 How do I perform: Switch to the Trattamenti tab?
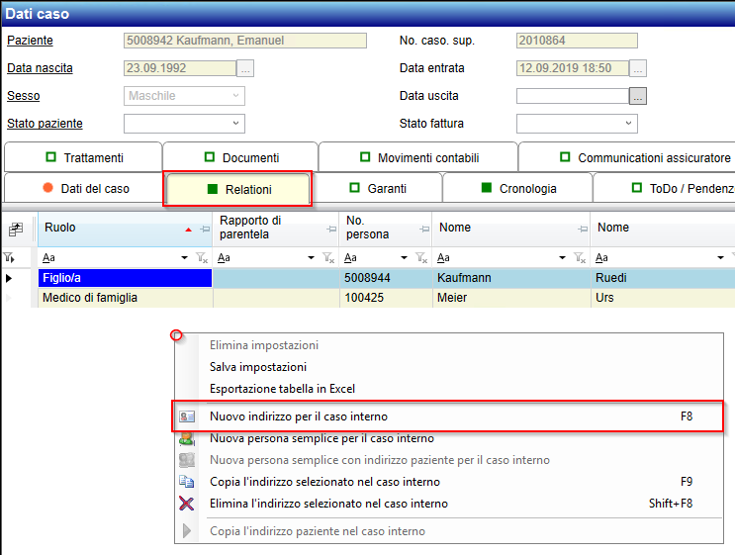83,157
